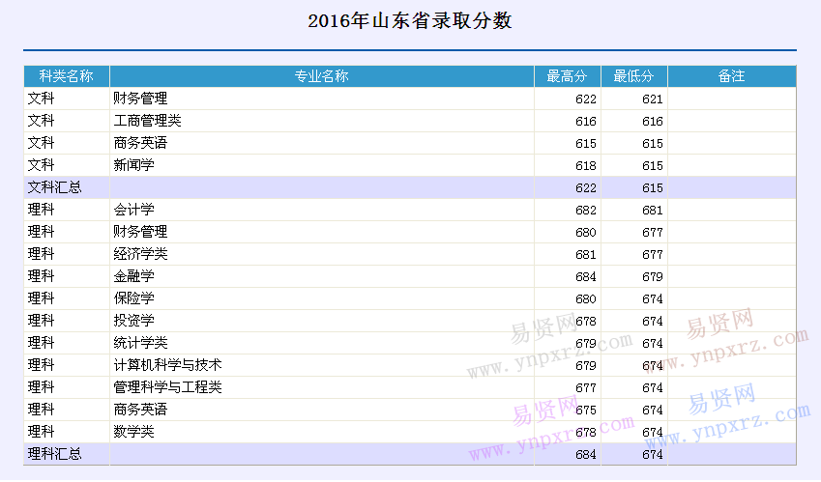Click the 投资学 major cell
The width and height of the screenshot is (821, 482).
click(133, 321)
